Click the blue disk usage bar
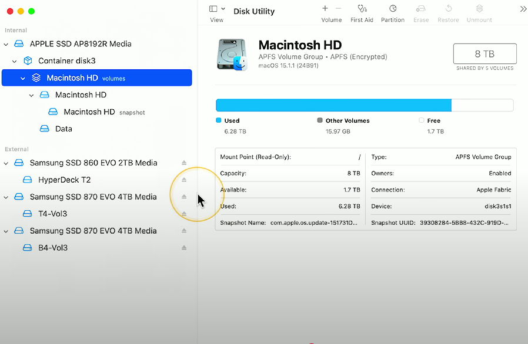This screenshot has width=528, height=344. [x=333, y=105]
